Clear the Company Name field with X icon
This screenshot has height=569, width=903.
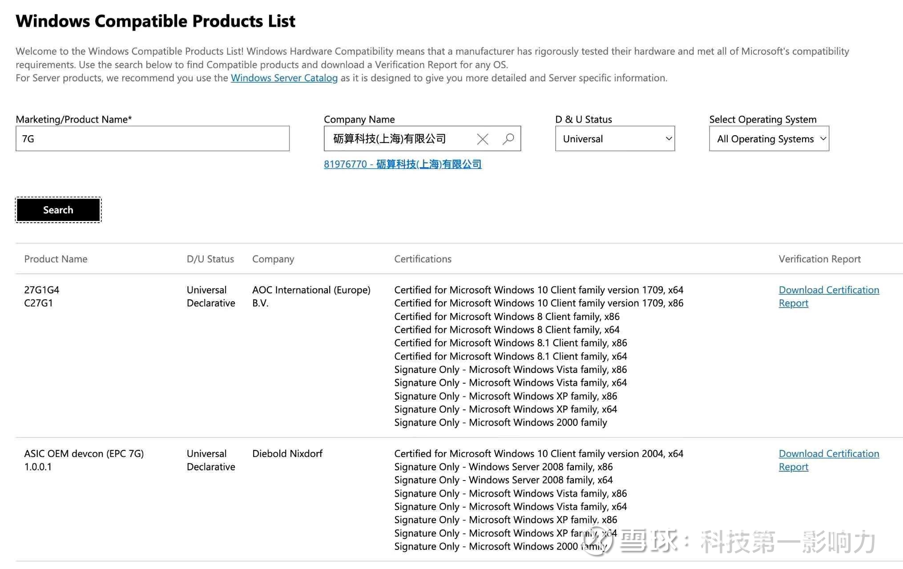tap(482, 139)
